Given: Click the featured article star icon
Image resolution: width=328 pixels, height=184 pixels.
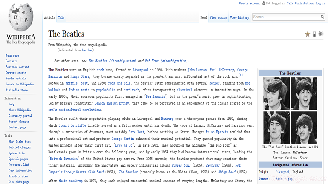Looking at the screenshot, I should point(308,34).
